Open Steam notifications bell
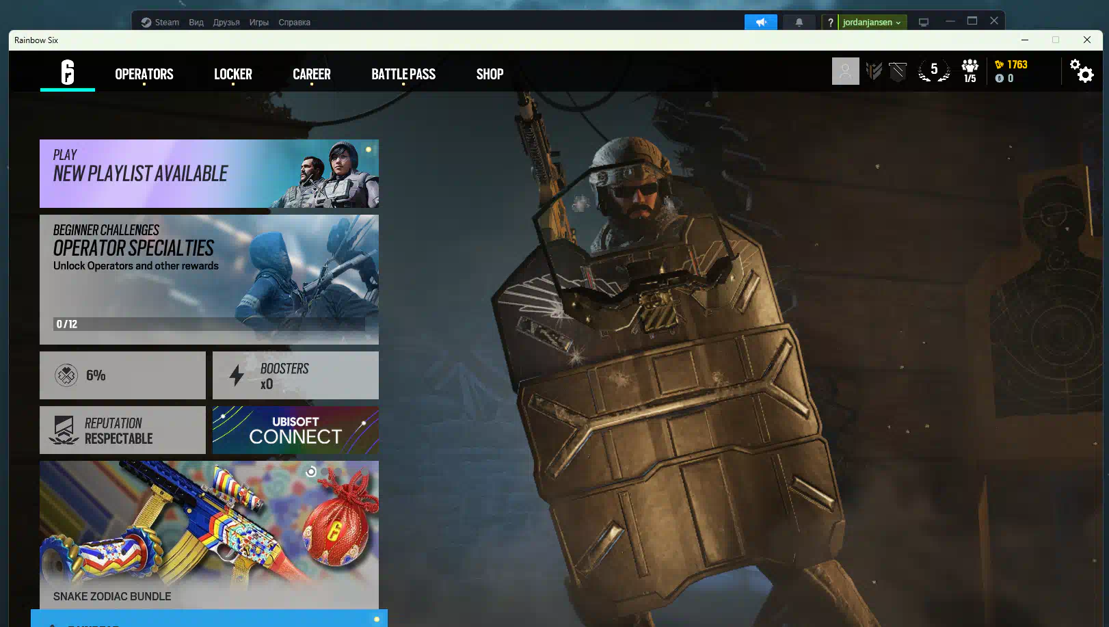 click(x=799, y=23)
